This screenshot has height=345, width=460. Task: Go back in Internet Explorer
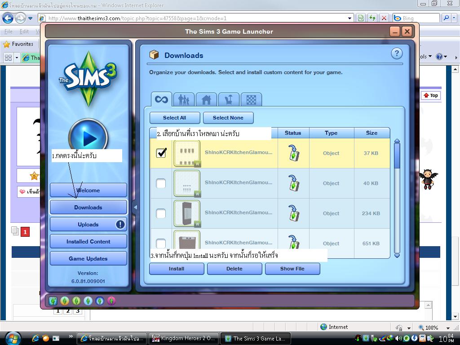click(8, 18)
